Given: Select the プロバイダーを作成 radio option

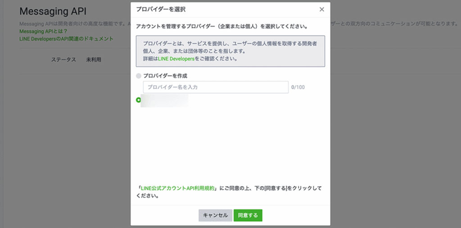Looking at the screenshot, I should (x=139, y=76).
